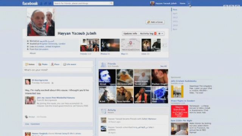
Task: Click the Facebook logo in header
Action: click(30, 3)
